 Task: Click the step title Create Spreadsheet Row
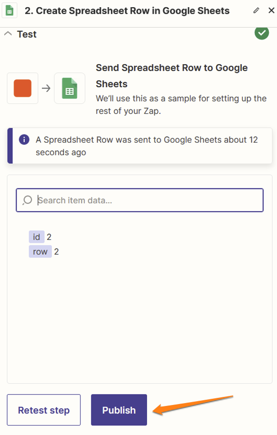click(127, 10)
